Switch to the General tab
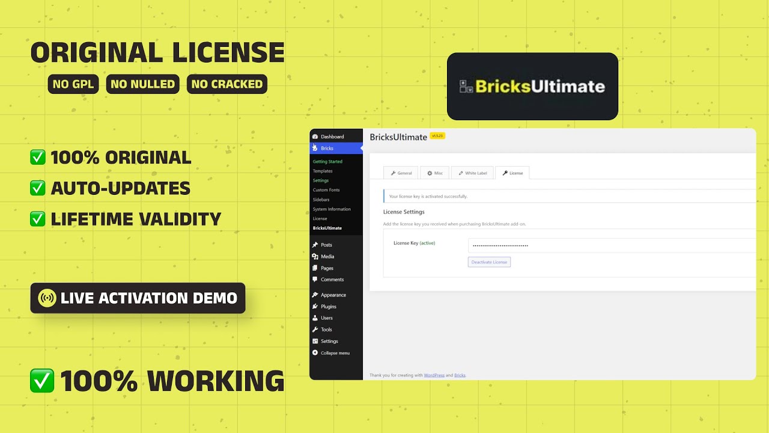Image resolution: width=769 pixels, height=433 pixels. pos(400,173)
